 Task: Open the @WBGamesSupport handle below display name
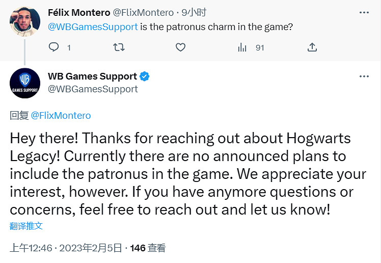[93, 89]
